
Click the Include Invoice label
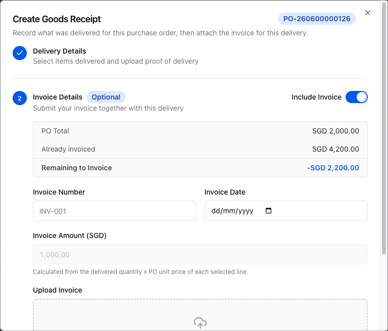click(316, 97)
